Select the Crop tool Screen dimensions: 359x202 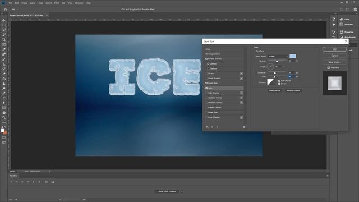(4, 40)
